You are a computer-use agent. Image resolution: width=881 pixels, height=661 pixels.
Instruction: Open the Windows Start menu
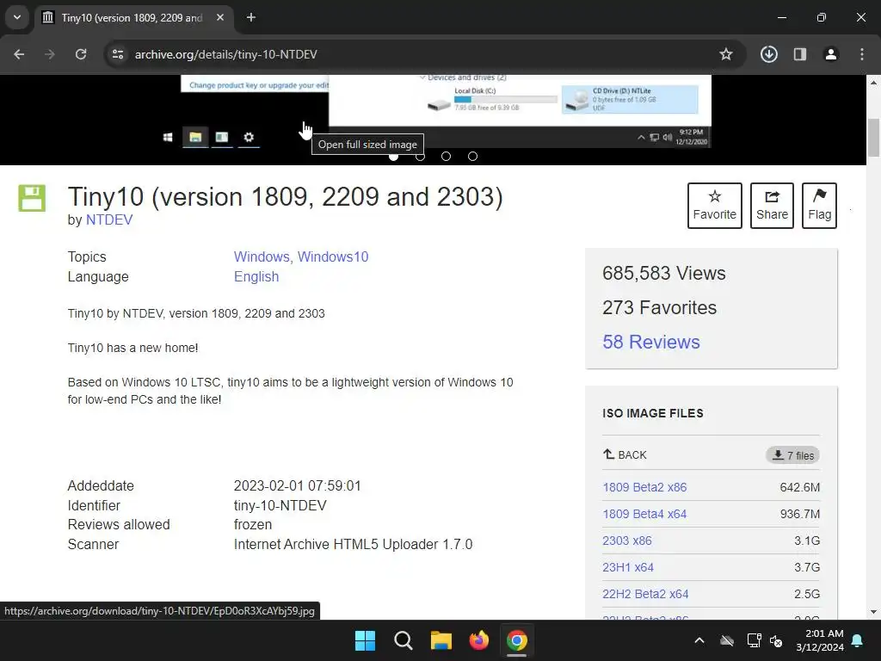365,640
